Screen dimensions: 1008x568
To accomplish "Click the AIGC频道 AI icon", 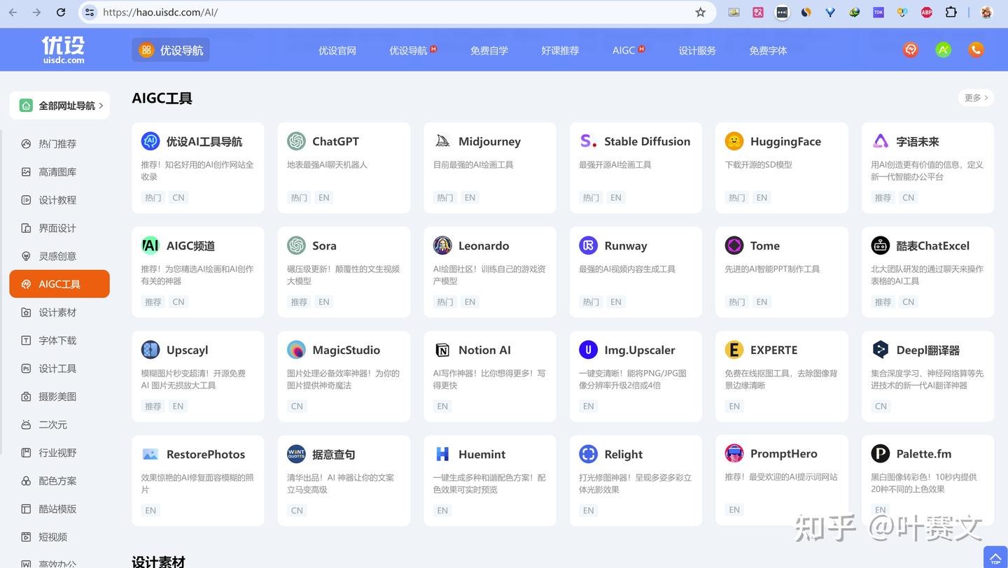I will (x=150, y=246).
